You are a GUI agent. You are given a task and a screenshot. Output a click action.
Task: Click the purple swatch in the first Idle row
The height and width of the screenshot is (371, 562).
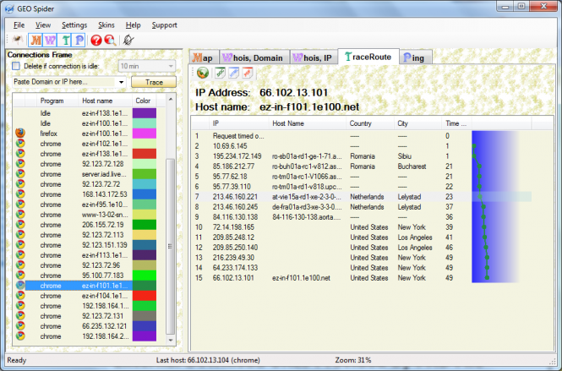tap(144, 113)
